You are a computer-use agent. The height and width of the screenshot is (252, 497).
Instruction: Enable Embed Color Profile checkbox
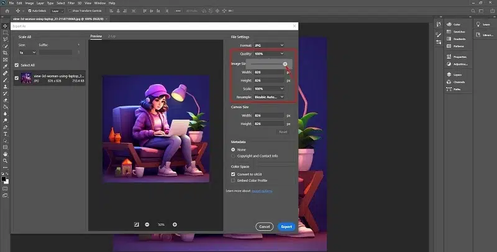pos(233,180)
